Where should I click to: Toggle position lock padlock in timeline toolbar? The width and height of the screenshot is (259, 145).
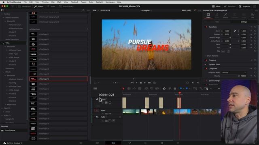point(175,89)
